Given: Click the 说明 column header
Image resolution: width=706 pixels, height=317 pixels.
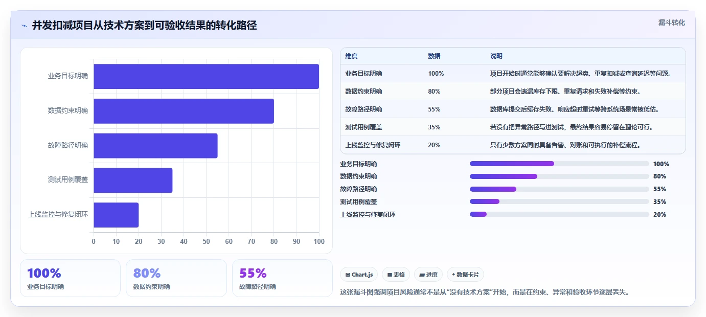Looking at the screenshot, I should [x=496, y=56].
